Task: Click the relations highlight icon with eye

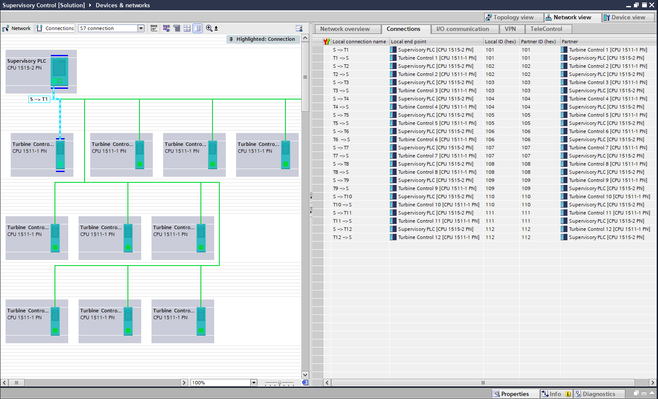Action: point(166,28)
